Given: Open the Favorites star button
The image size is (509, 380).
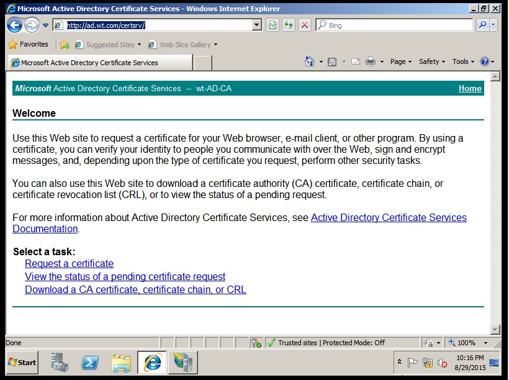Looking at the screenshot, I should pos(28,44).
